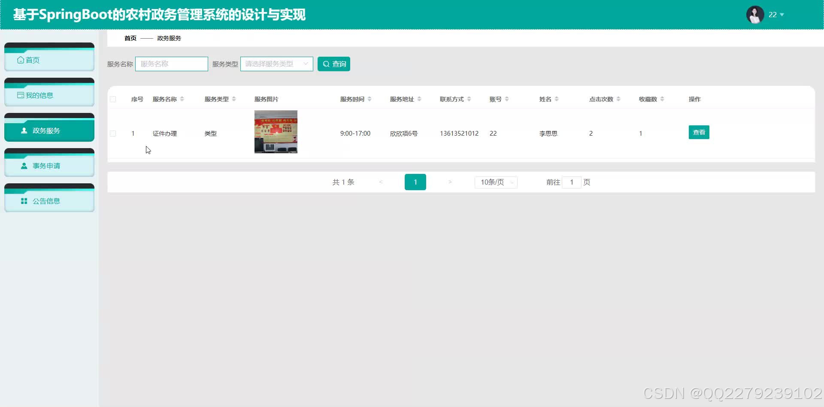The image size is (824, 407).
Task: Focus the 服务名称 search input
Action: [x=172, y=64]
